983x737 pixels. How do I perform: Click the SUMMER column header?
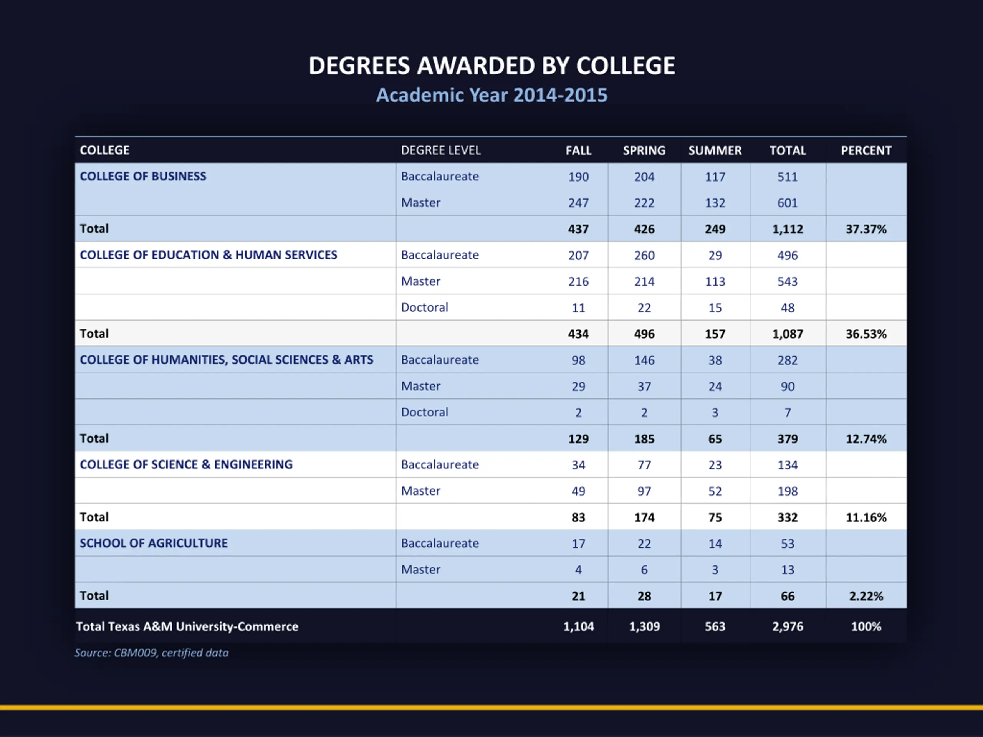click(x=715, y=150)
